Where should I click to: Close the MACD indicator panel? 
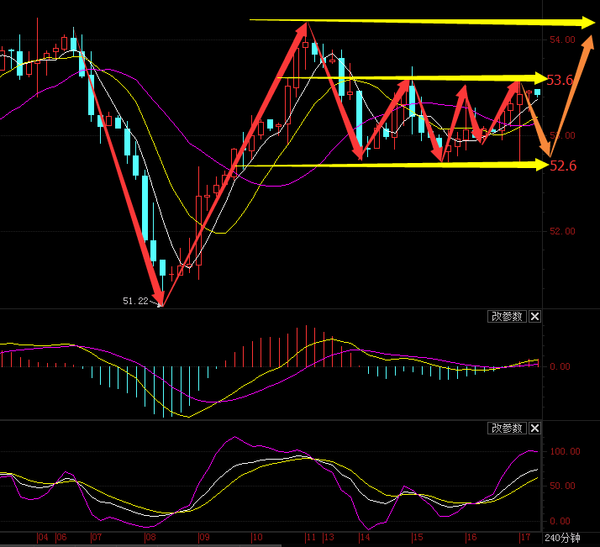535,317
